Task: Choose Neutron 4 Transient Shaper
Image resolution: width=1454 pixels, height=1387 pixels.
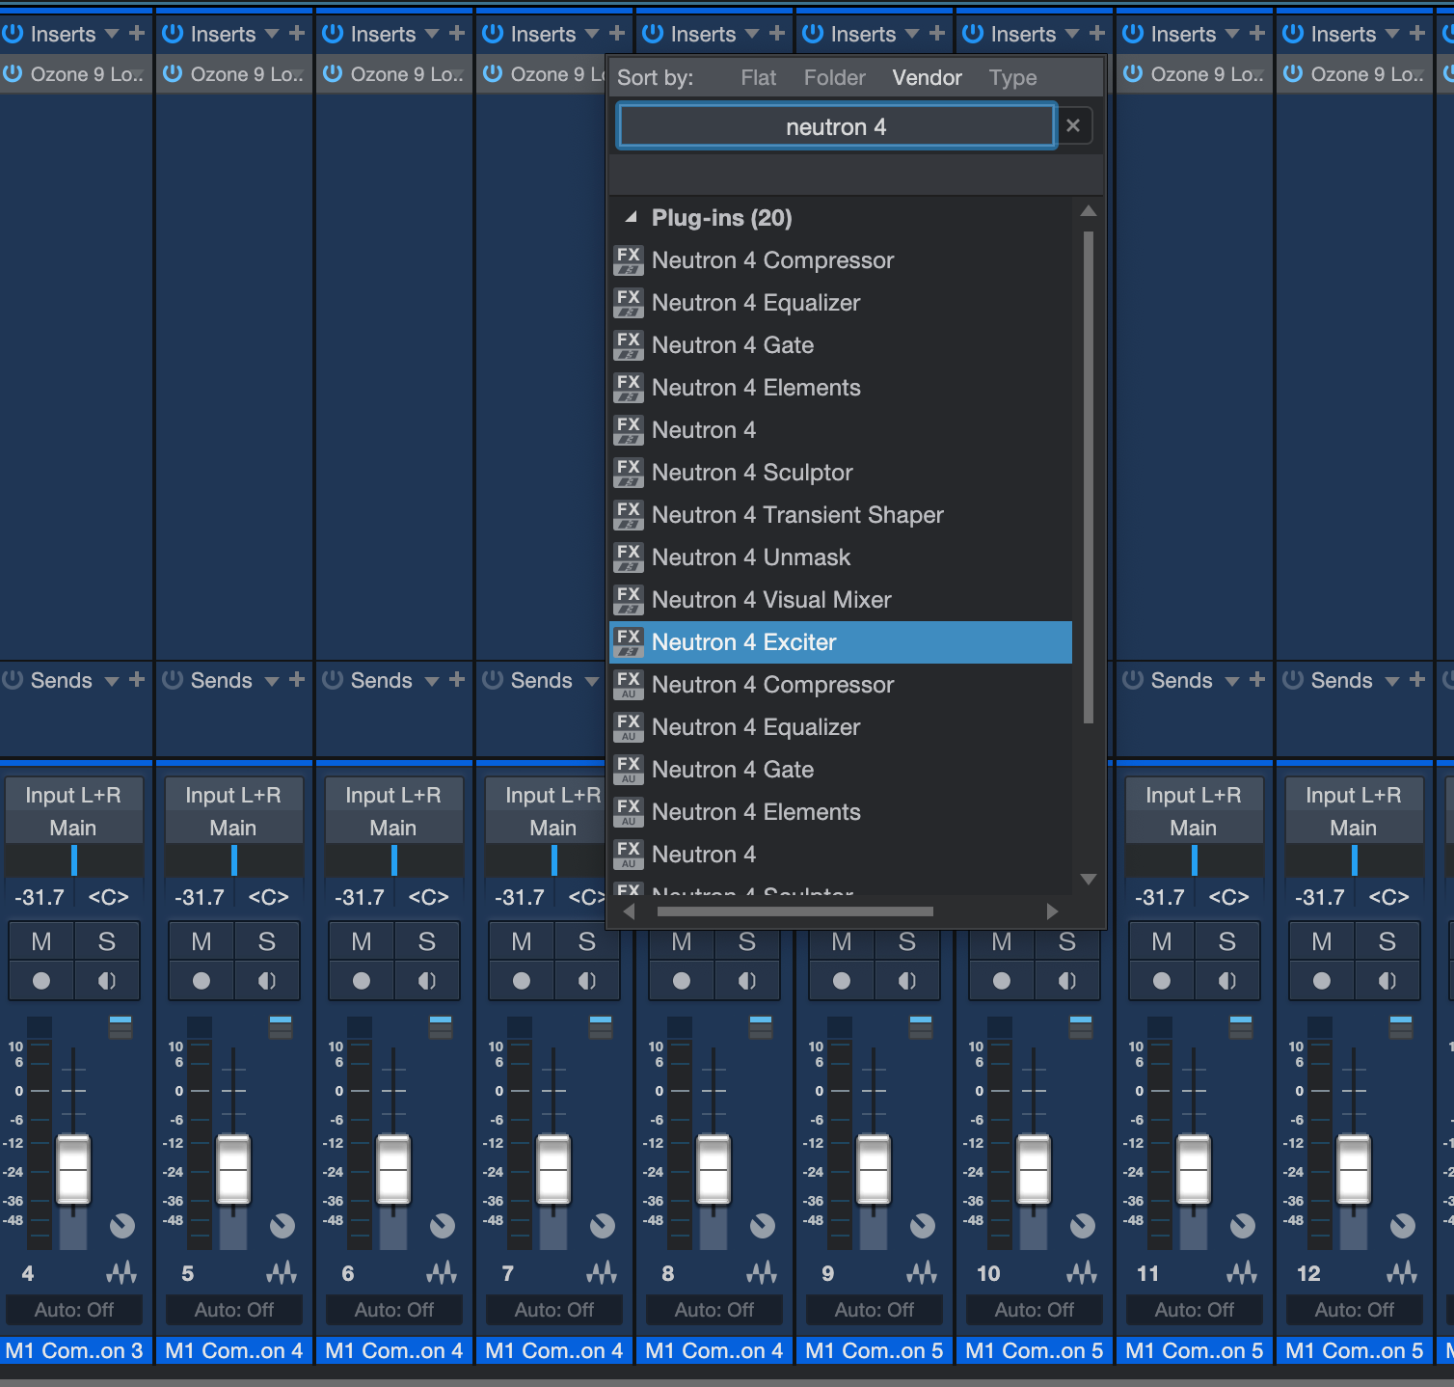Action: click(x=841, y=515)
